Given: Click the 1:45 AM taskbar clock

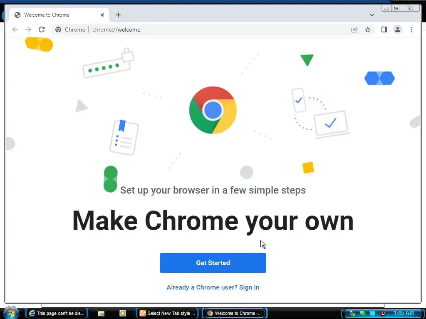Looking at the screenshot, I should (x=404, y=313).
